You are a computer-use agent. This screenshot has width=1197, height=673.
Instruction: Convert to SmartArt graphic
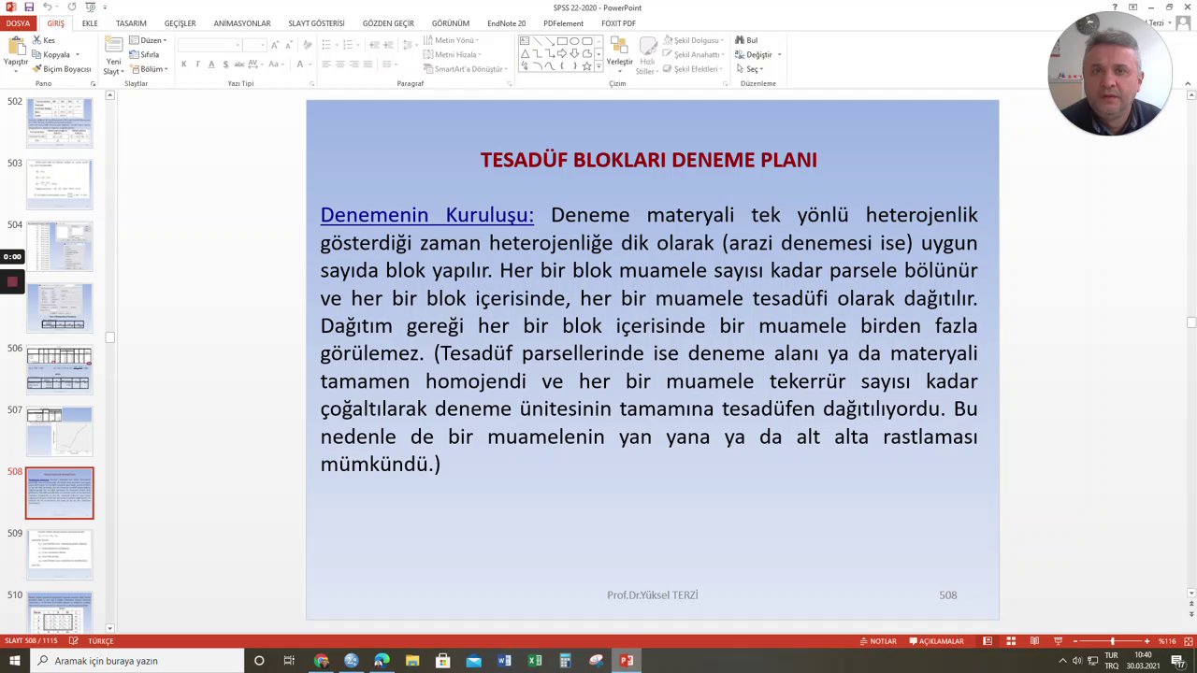point(464,69)
